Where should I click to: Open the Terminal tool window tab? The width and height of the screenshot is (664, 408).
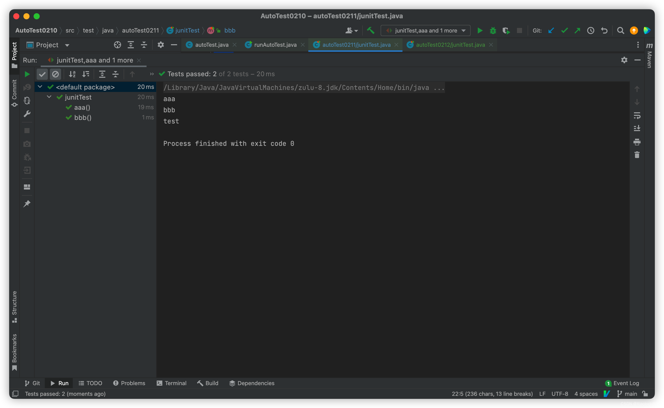point(172,383)
